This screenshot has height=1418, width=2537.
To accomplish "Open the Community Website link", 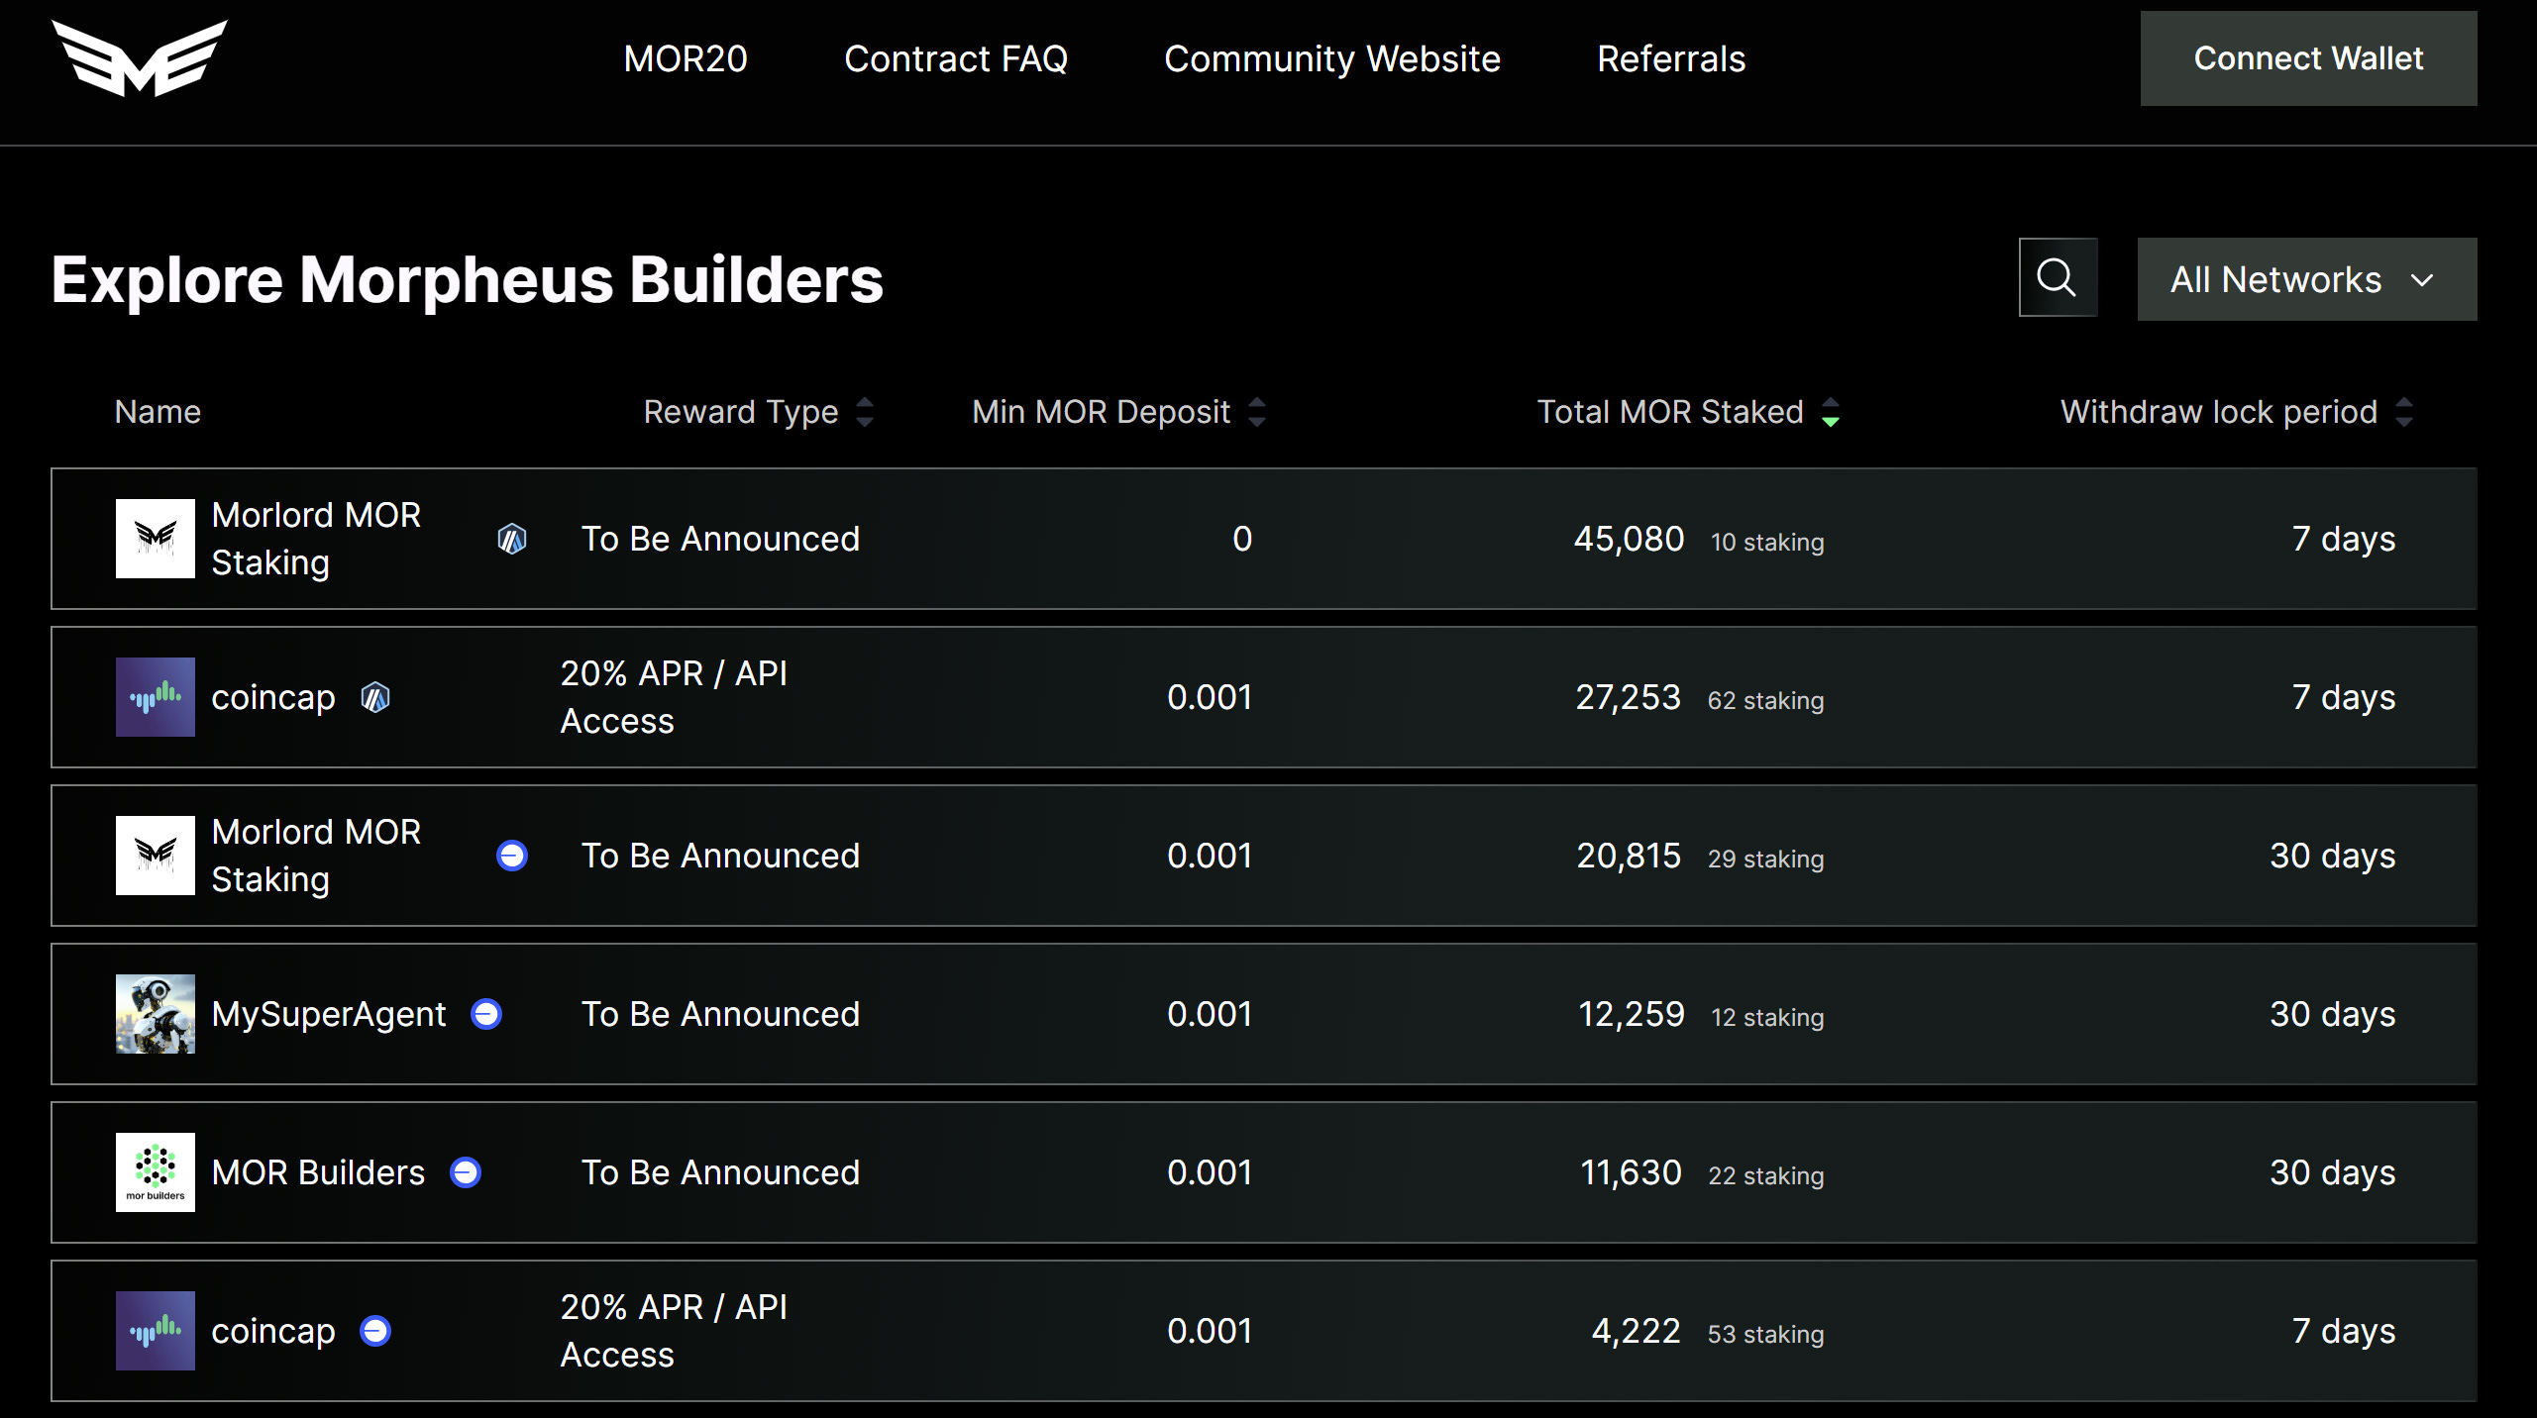I will click(x=1331, y=58).
